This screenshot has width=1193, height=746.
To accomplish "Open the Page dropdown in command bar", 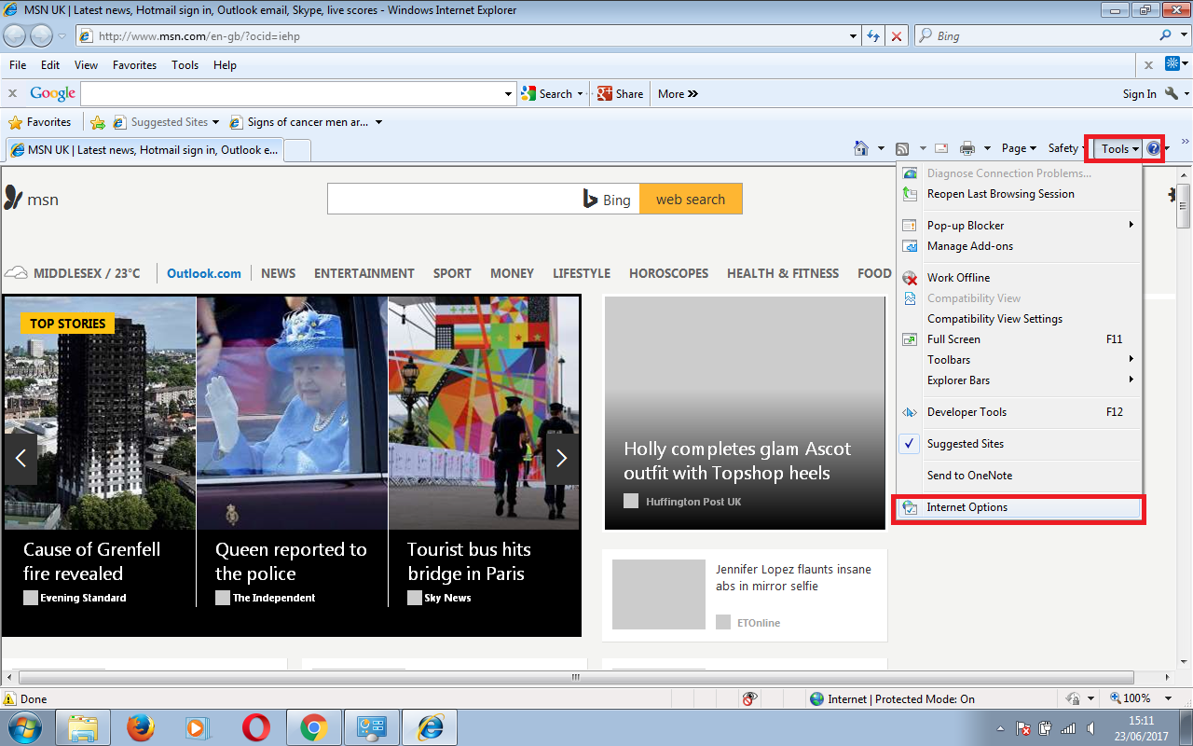I will [1019, 148].
